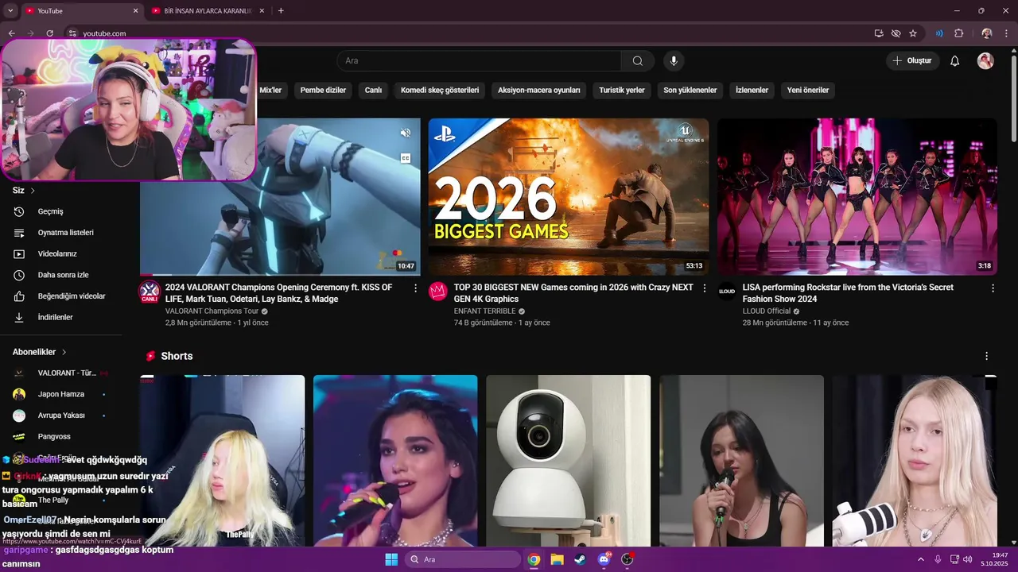Bookmark page with star icon
Viewport: 1018px width, 572px height.
[x=913, y=33]
